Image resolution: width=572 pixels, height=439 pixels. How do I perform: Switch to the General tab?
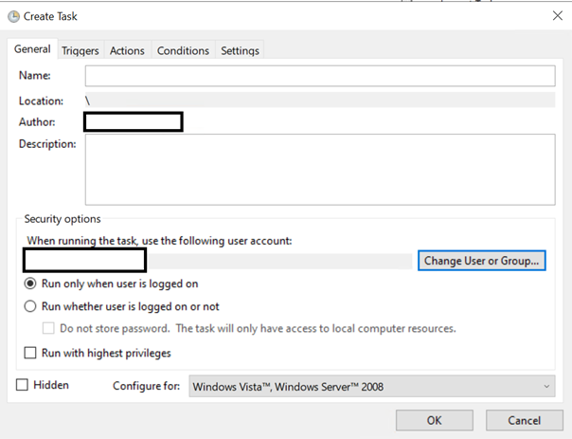31,49
